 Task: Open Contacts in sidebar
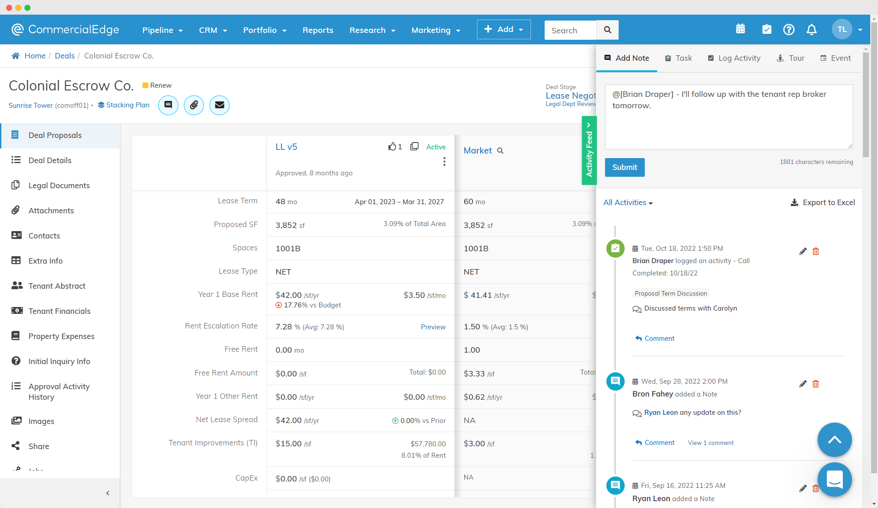[60, 236]
